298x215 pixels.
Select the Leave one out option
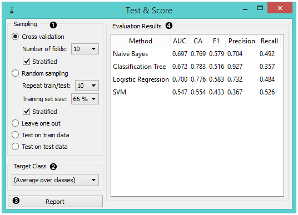coord(15,123)
